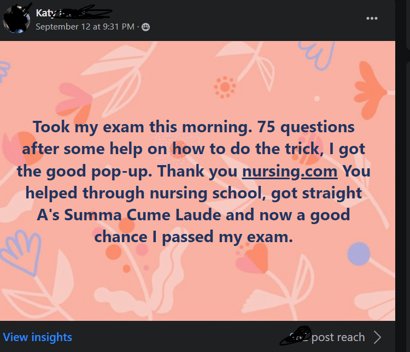Expand post reach details with the chevron arrow
The image size is (410, 352).
tap(377, 337)
